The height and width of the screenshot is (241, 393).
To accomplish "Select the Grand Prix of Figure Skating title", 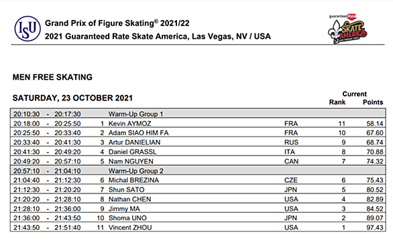I will coord(117,23).
